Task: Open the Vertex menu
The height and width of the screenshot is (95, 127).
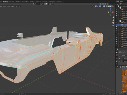Action: tap(8, 6)
